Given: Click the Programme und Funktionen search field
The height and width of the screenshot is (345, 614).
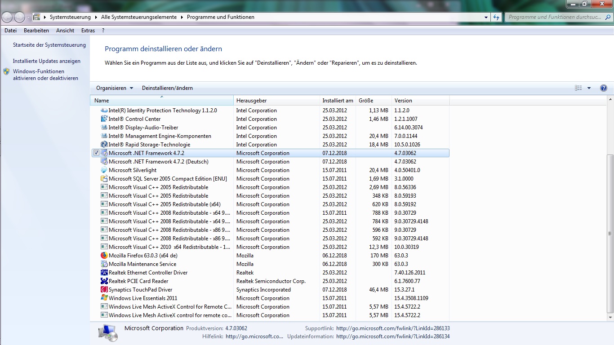Looking at the screenshot, I should point(558,17).
